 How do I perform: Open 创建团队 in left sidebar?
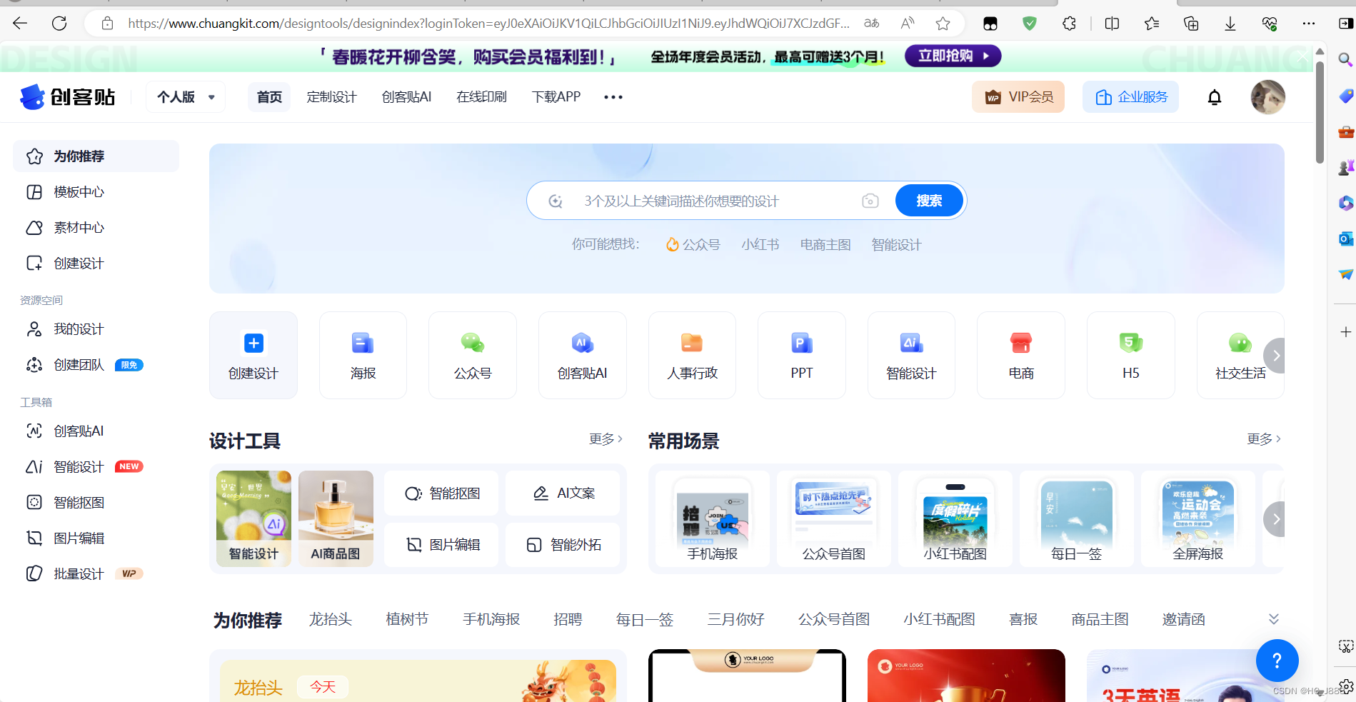tap(96, 365)
